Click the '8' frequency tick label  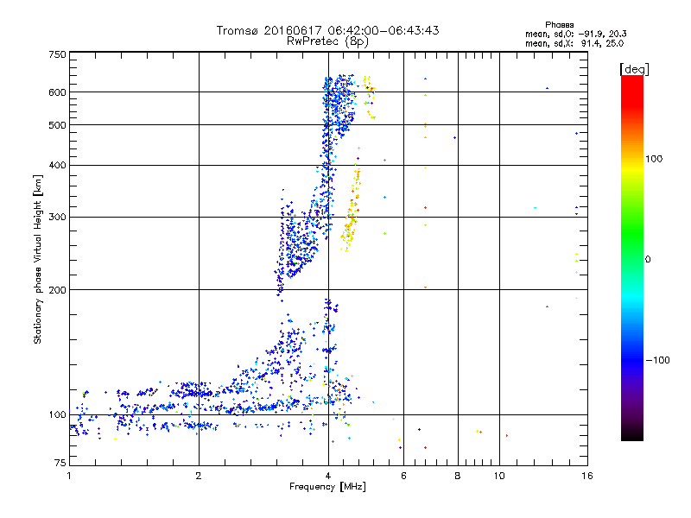pyautogui.click(x=458, y=476)
